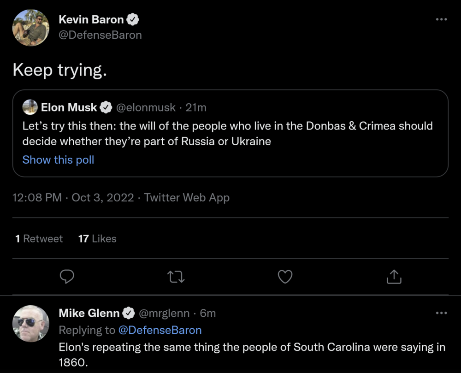Open Kevin Baron's profile picture

point(30,28)
